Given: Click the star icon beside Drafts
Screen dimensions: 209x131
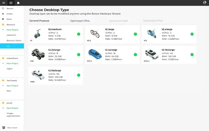Looking at the screenshot, I should pyautogui.click(x=3, y=14).
